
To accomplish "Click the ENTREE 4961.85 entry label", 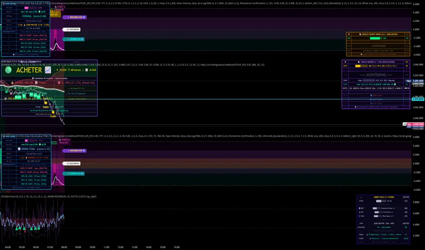I will pyautogui.click(x=22, y=83).
